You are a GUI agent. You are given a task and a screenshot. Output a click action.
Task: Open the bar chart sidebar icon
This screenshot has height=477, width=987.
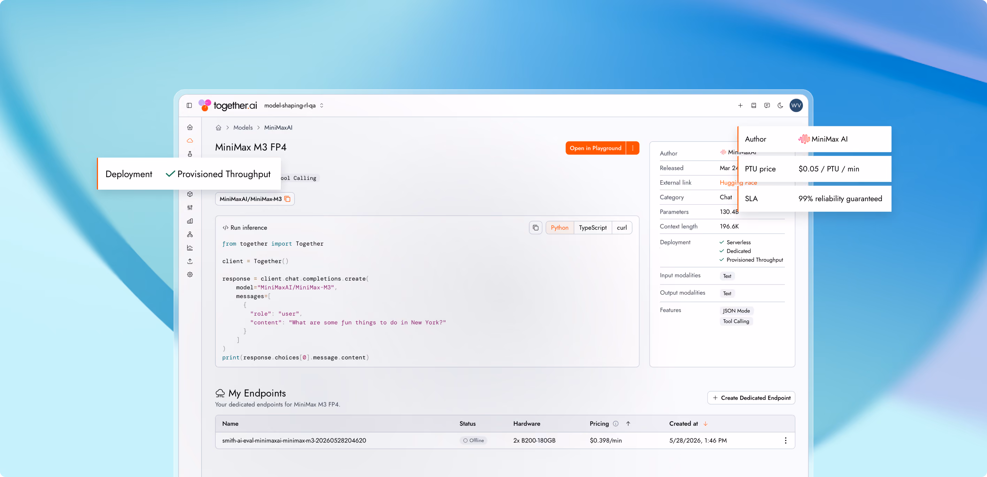click(x=190, y=221)
